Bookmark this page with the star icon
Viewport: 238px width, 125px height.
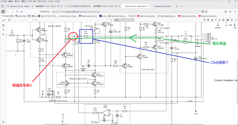pos(206,12)
